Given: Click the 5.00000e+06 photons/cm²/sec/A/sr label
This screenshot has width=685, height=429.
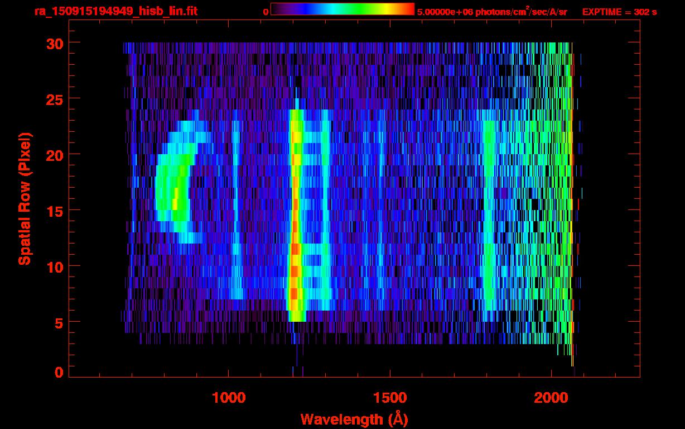Looking at the screenshot, I should pos(492,11).
